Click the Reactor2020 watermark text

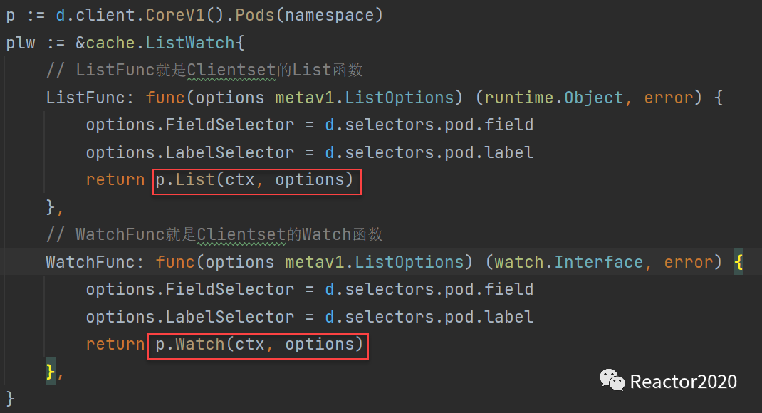point(683,382)
